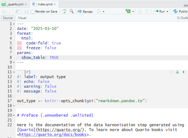Viewport: 188px width, 138px height.
Task: Run all chunks above icon in chunk header
Action: (x=177, y=72)
